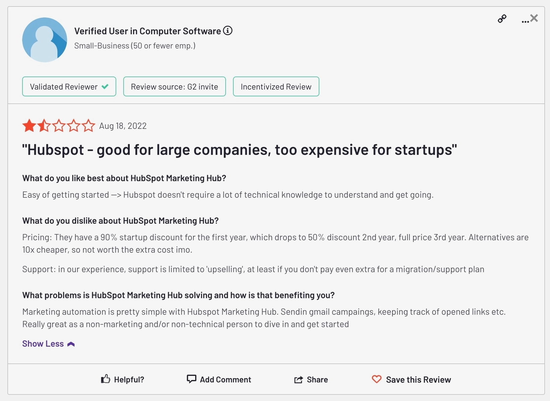Click the thumbs up Helpful icon
The height and width of the screenshot is (401, 550).
(105, 379)
